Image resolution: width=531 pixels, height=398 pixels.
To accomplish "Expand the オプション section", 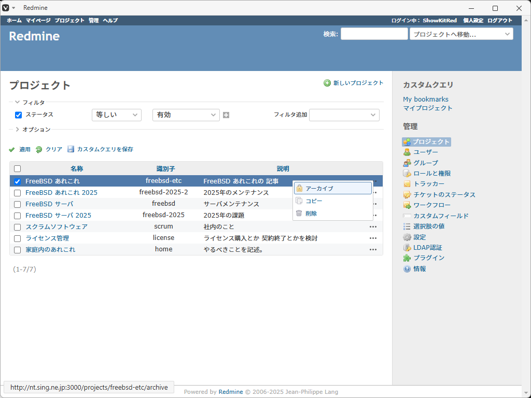I will (33, 129).
